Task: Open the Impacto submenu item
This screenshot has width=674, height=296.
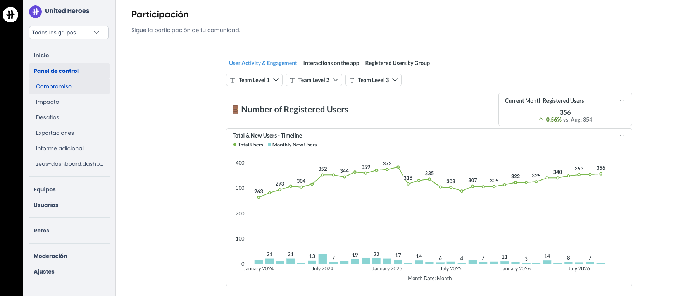Action: (x=47, y=102)
